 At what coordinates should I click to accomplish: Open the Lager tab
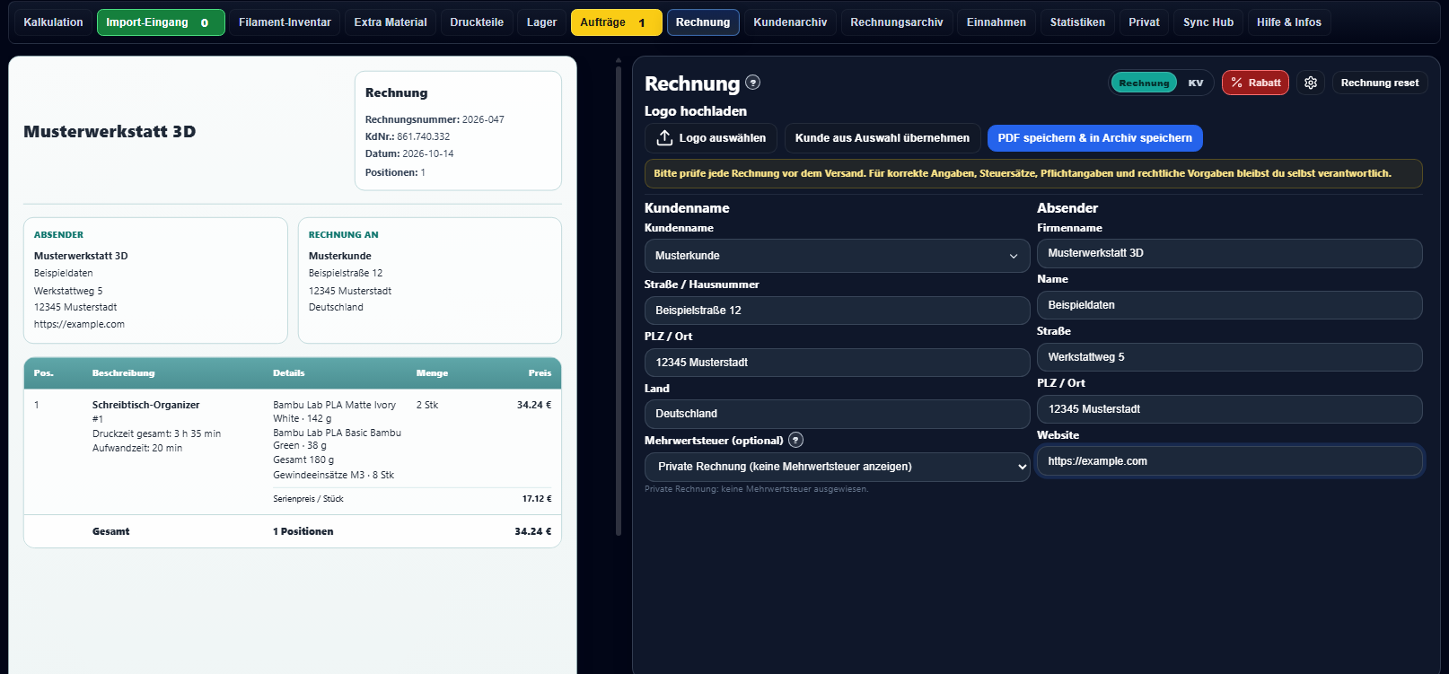tap(541, 22)
